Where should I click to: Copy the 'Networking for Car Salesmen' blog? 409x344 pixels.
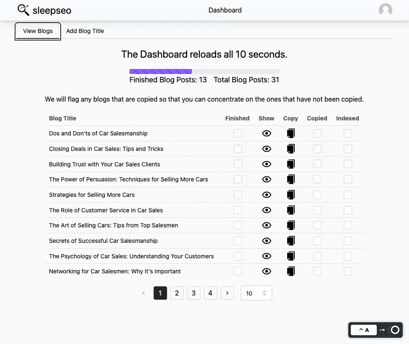pyautogui.click(x=291, y=272)
